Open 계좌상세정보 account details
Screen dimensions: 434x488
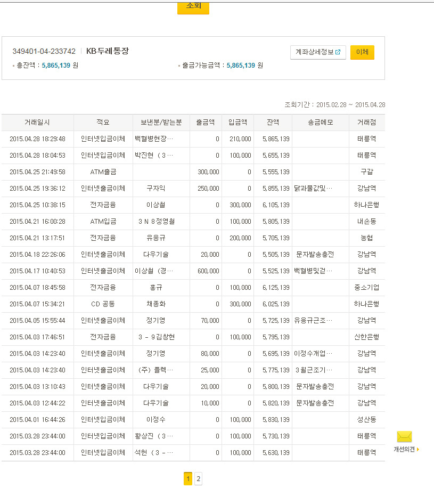(318, 52)
